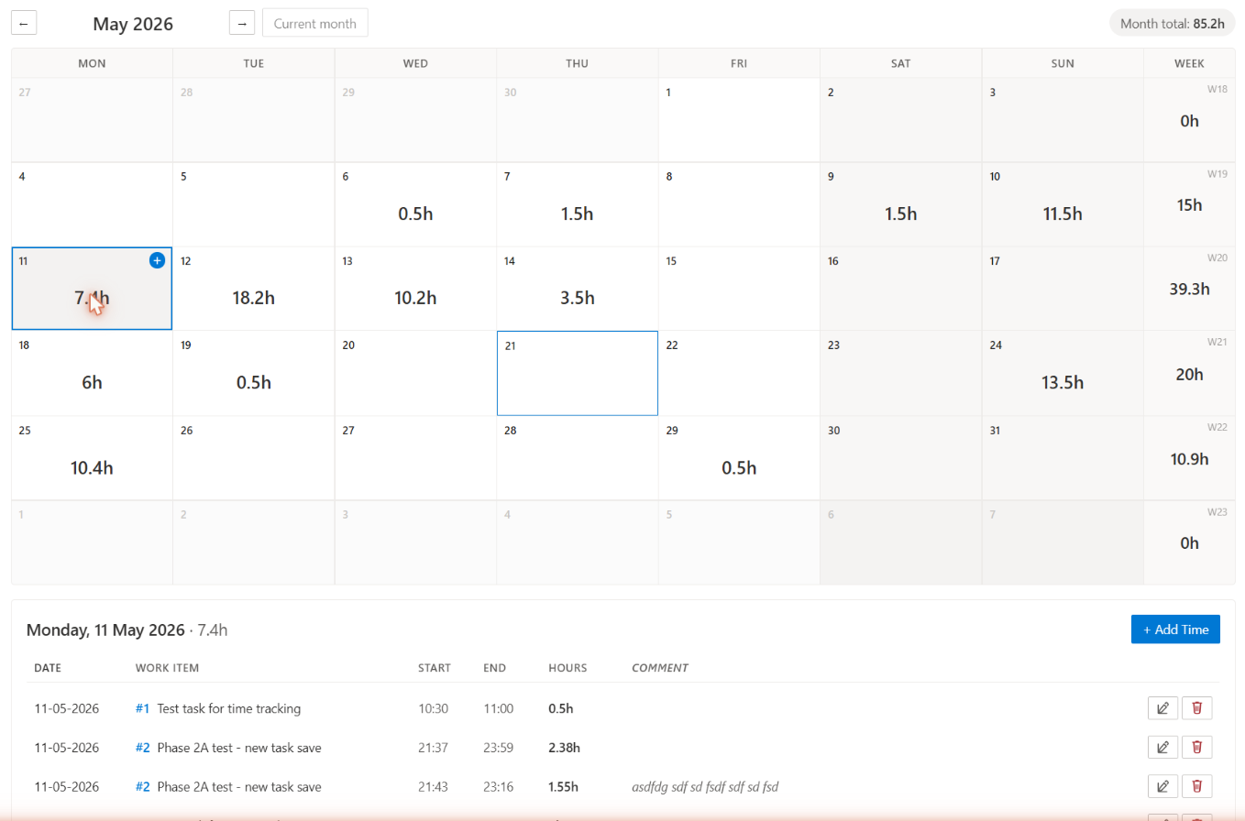The image size is (1245, 821).
Task: Delete the 1.55h Phase 2A test entry
Action: pyautogui.click(x=1196, y=786)
